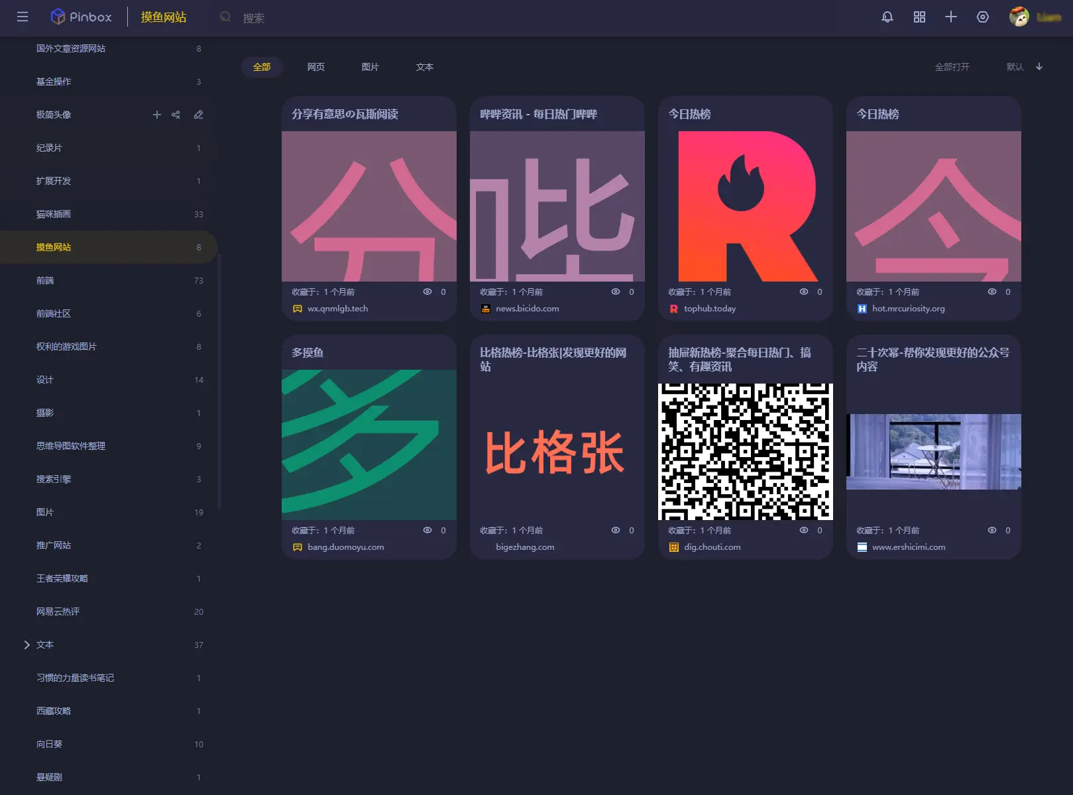The width and height of the screenshot is (1073, 795).
Task: Open 思维导图软件整理 collection
Action: tap(109, 446)
